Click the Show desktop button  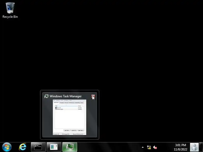[x=201, y=147]
